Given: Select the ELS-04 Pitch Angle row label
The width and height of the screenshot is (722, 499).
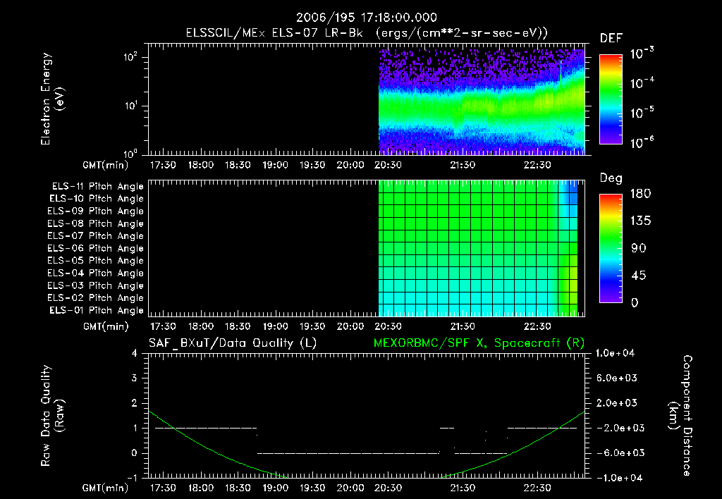Looking at the screenshot, I should 95,273.
